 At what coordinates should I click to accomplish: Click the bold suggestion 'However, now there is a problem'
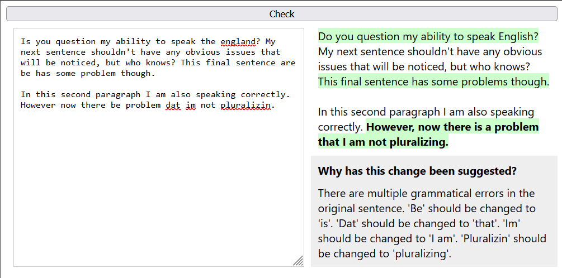453,127
